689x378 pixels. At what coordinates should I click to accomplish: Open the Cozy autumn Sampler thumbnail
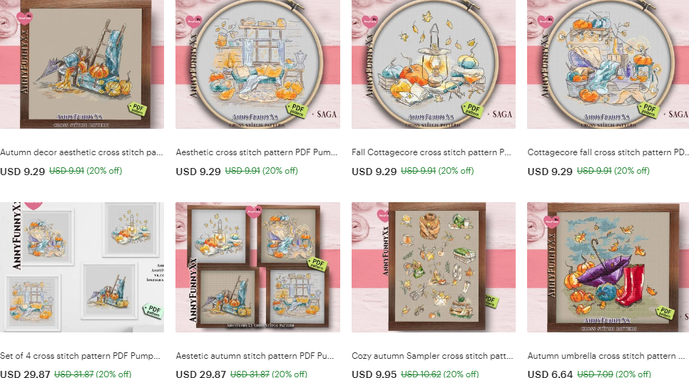click(433, 267)
